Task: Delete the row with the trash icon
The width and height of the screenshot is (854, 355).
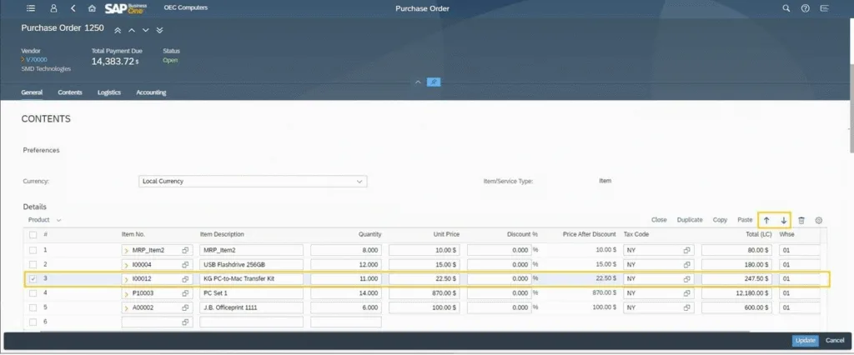Action: point(801,220)
